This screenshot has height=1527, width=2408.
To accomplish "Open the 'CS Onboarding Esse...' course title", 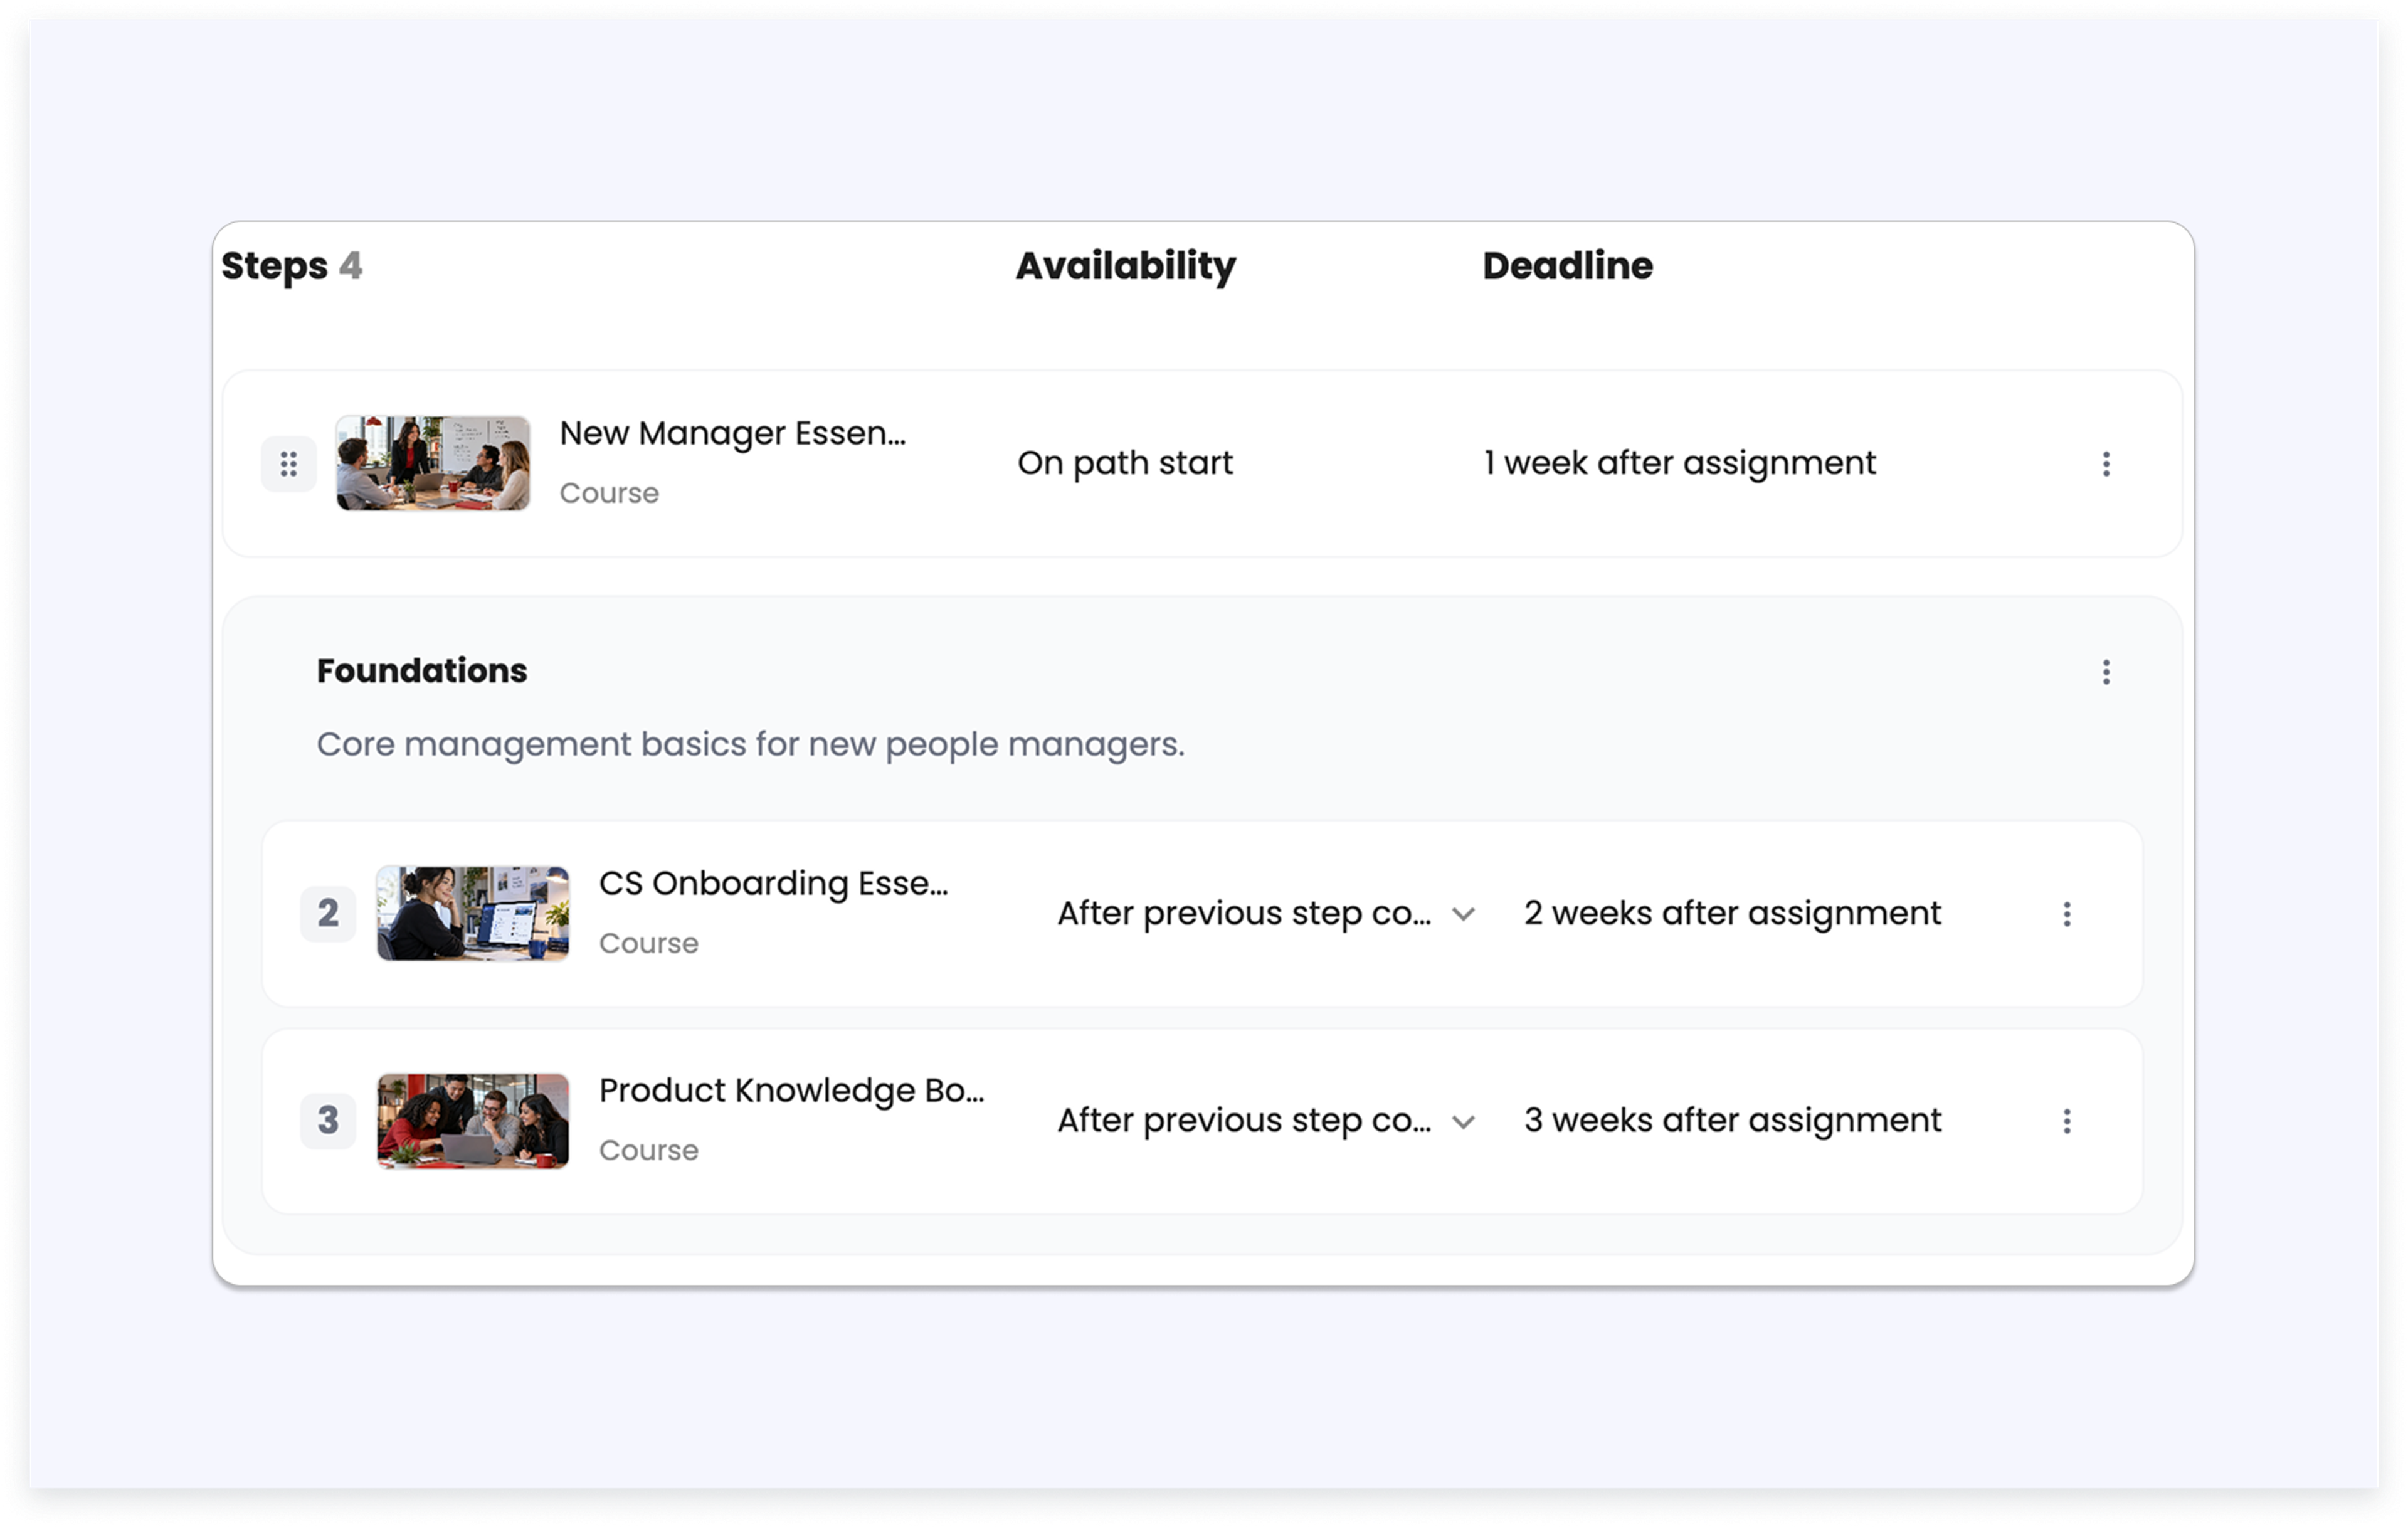I will [x=773, y=884].
